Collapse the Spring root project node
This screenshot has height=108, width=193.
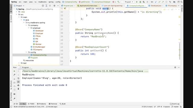14,9
